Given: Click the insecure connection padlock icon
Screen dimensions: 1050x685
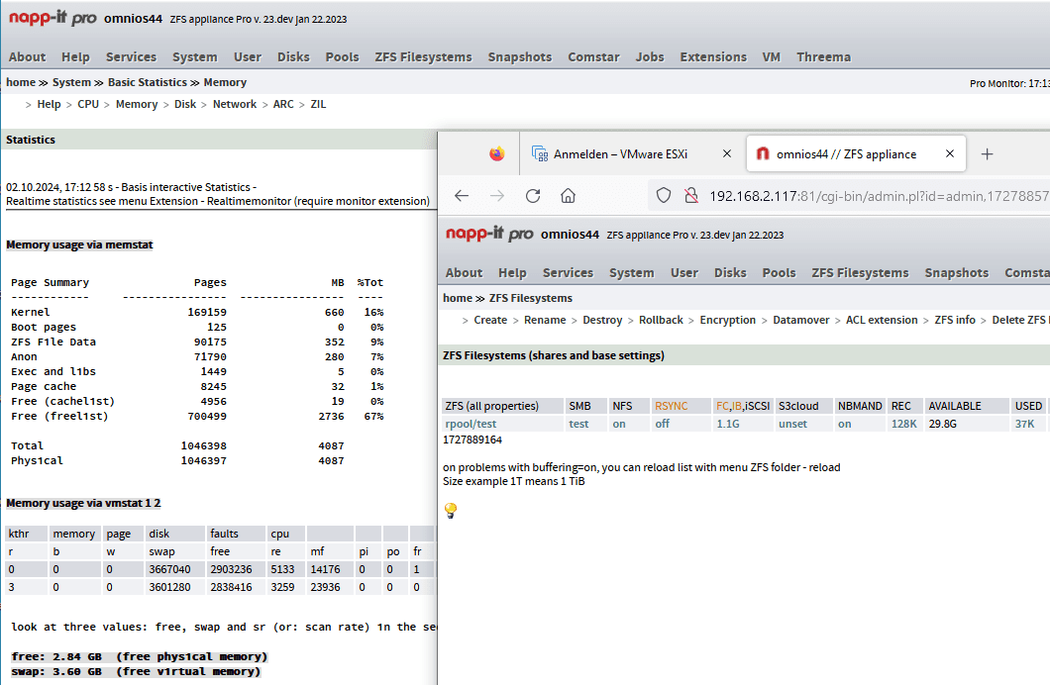Looking at the screenshot, I should point(691,195).
